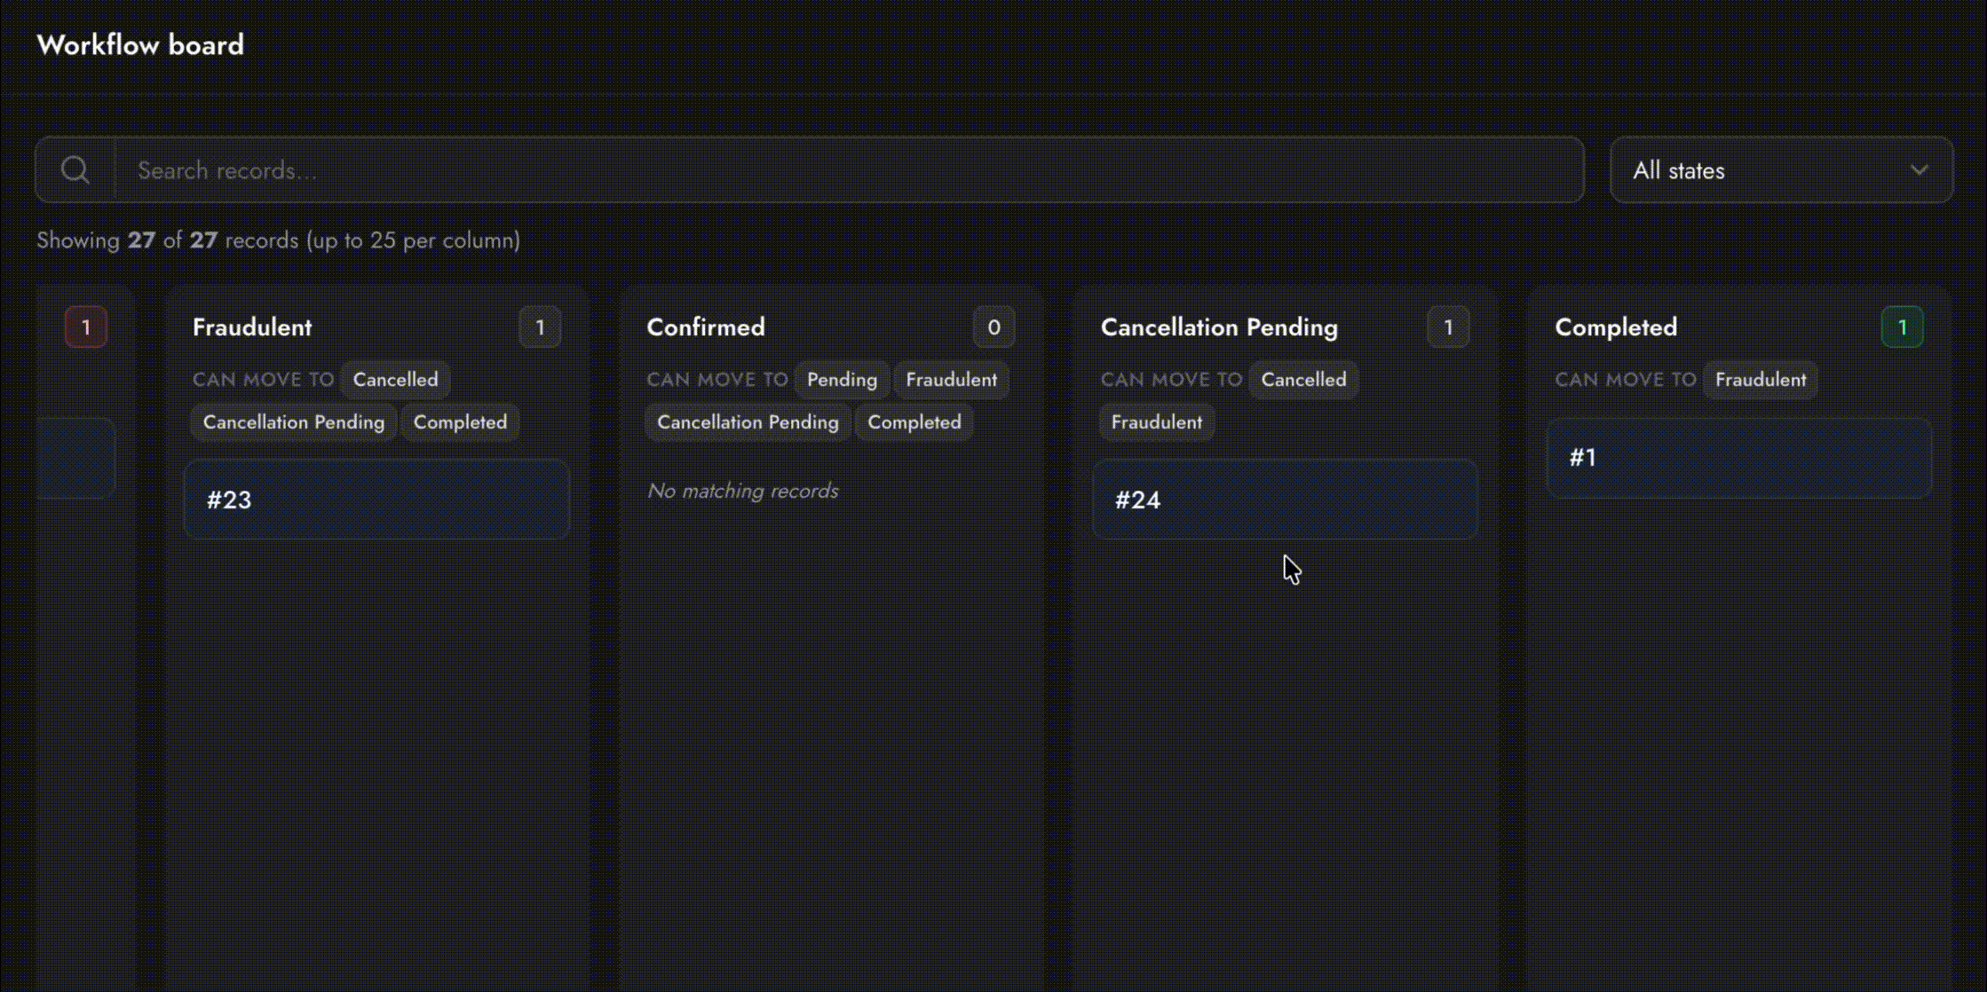This screenshot has height=992, width=1987.
Task: Click Fraudulent chip in Confirmed column
Action: coord(951,380)
